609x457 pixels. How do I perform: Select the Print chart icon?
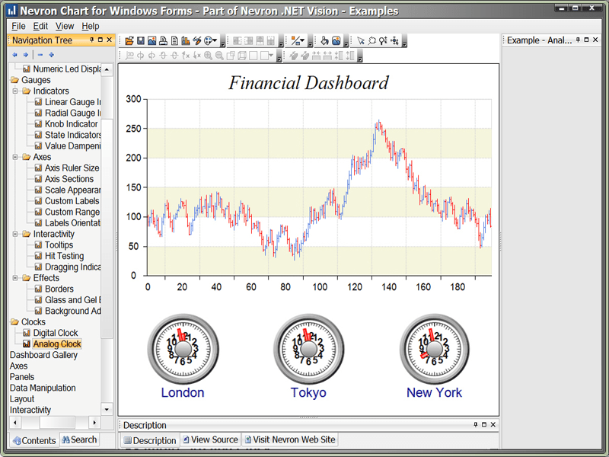tap(162, 39)
